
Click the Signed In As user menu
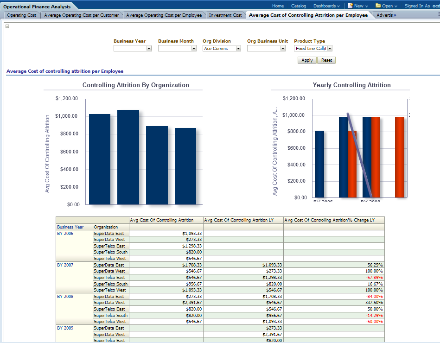point(422,6)
